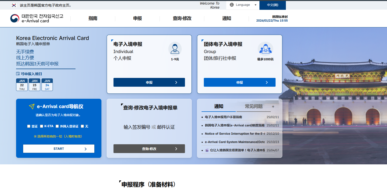Select the JAN 23 FRI date card
This screenshot has width=387, height=192.
(34, 85)
